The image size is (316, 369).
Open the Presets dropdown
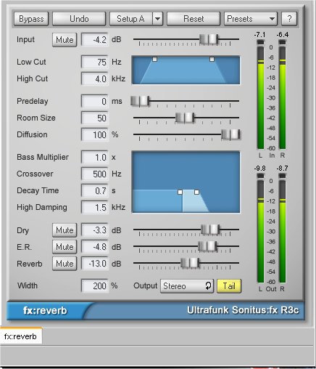pos(251,19)
